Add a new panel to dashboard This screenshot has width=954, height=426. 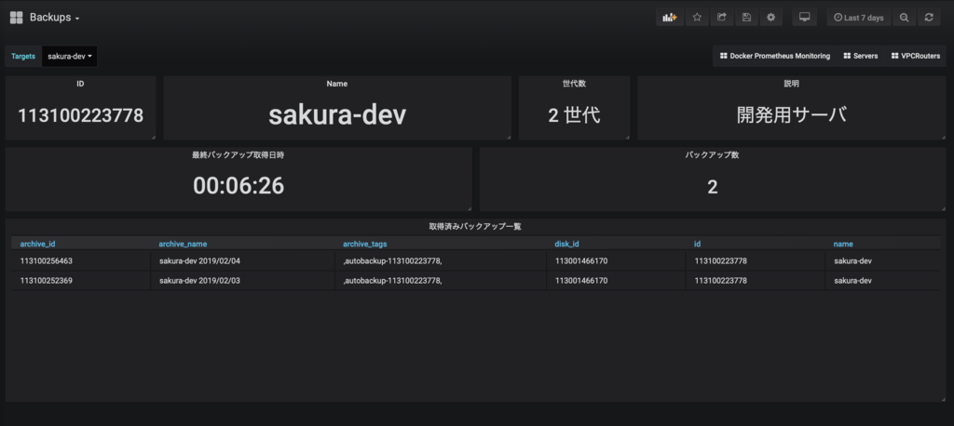669,18
